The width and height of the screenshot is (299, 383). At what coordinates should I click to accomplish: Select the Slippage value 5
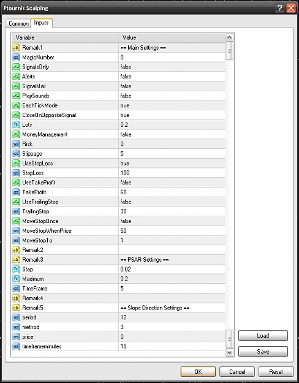[x=122, y=154]
